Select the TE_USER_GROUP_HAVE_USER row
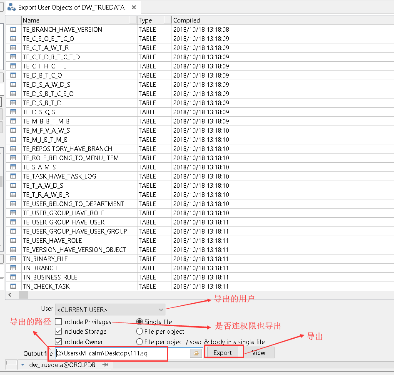The width and height of the screenshot is (394, 375). (x=200, y=222)
